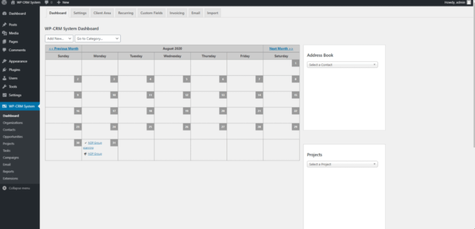Open the Email tab at the top
Screen dimensions: 475x229
click(195, 13)
